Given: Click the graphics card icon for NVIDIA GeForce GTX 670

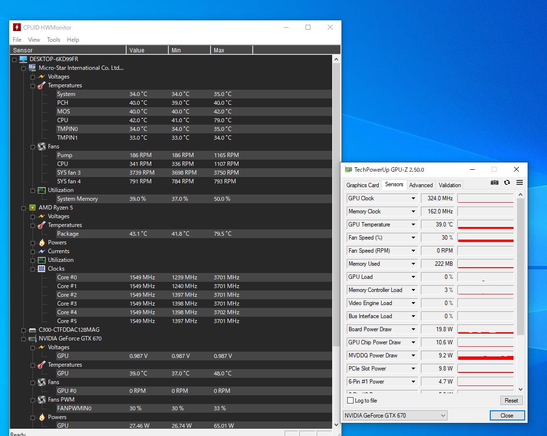Looking at the screenshot, I should (32, 339).
